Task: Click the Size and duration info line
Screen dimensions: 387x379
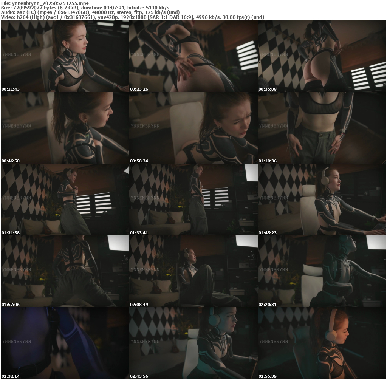Action: coord(85,8)
